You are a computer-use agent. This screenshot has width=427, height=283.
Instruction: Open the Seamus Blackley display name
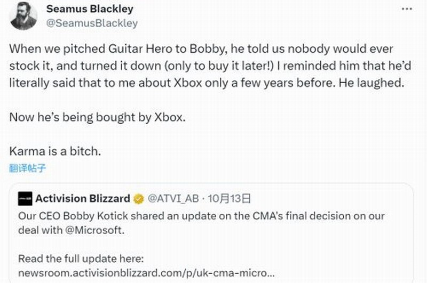coord(90,9)
